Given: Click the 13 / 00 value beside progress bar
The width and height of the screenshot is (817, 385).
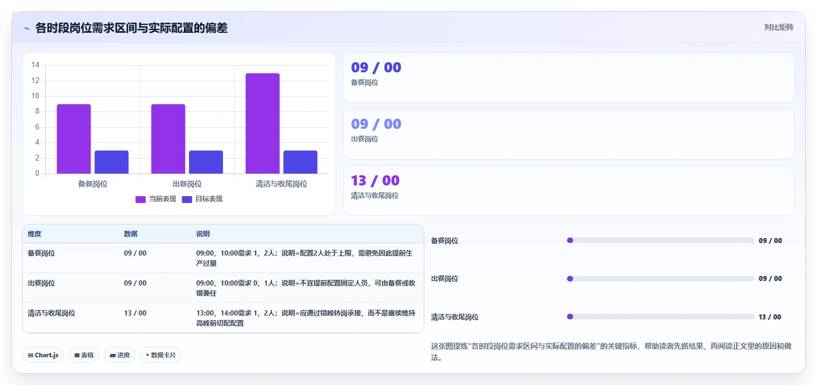Looking at the screenshot, I should point(770,317).
